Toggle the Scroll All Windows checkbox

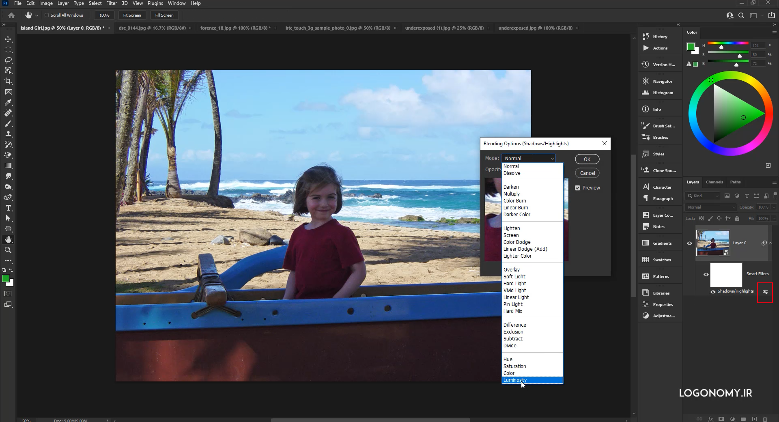click(47, 15)
